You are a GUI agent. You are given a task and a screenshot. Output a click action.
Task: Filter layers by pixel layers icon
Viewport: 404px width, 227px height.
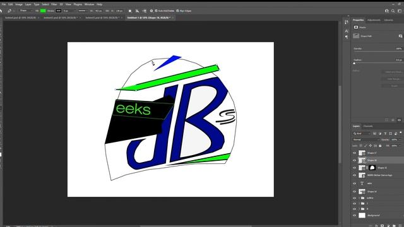374,133
